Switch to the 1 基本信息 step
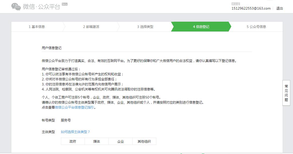293x154 pixels. point(37,27)
